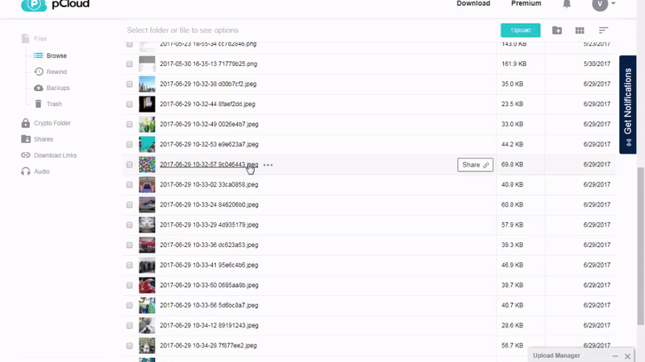
Task: Open Premium in top navigation
Action: (526, 4)
